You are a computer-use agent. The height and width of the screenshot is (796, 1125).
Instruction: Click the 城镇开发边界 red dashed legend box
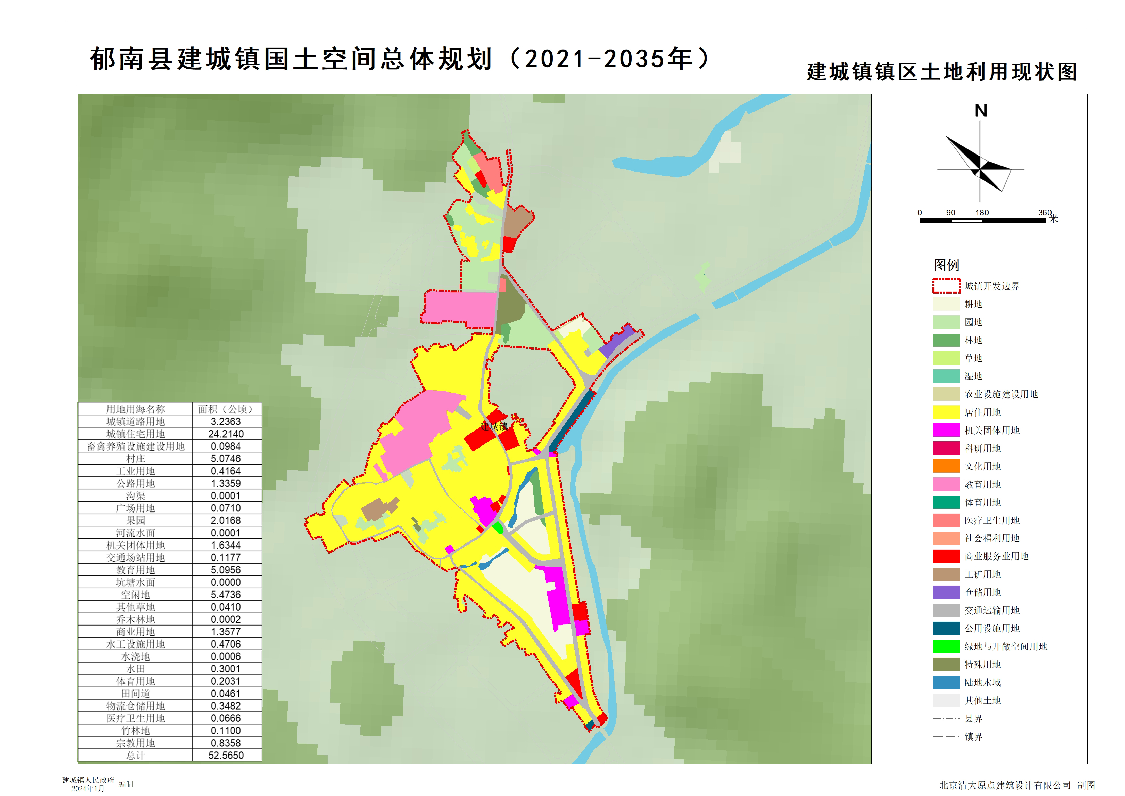(x=946, y=286)
